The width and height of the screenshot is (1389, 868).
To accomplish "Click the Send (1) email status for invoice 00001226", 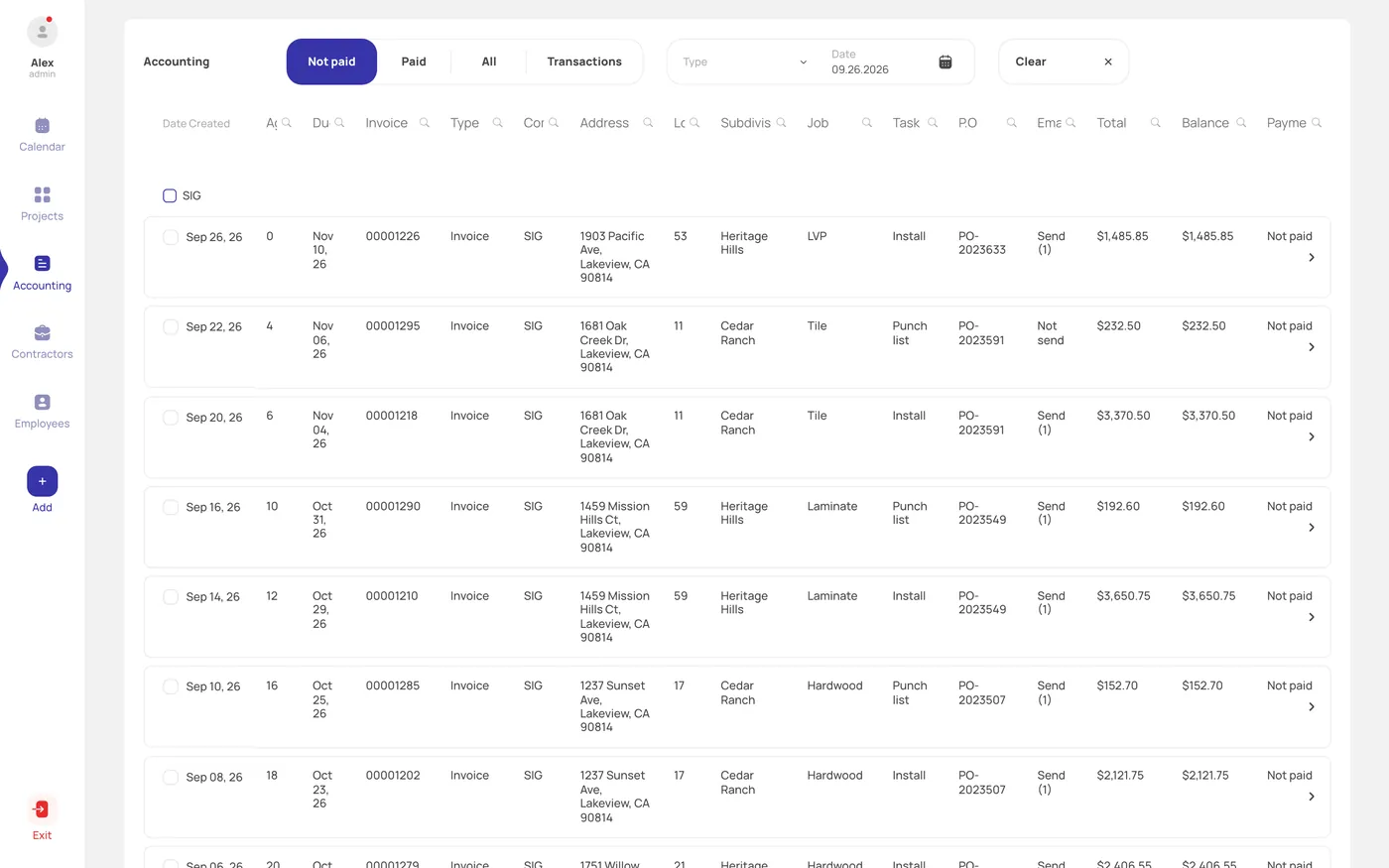I will pyautogui.click(x=1051, y=243).
